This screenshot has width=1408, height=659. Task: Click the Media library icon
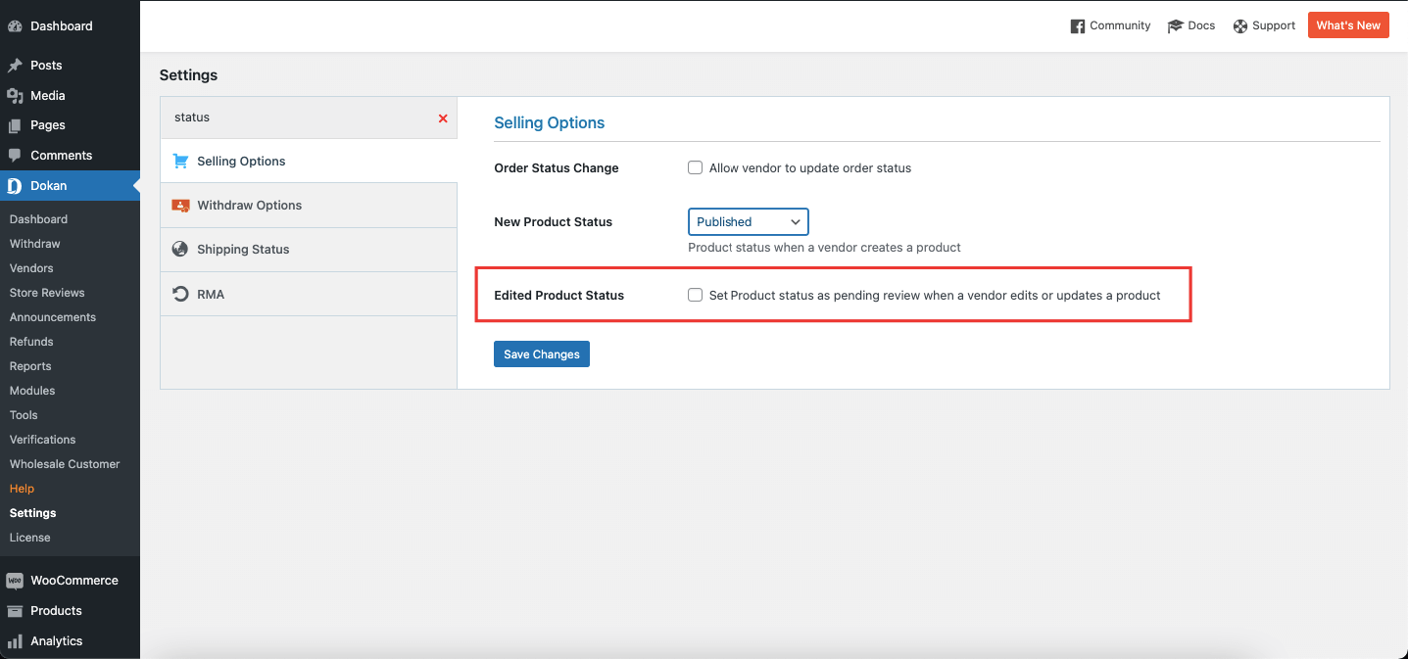click(15, 96)
